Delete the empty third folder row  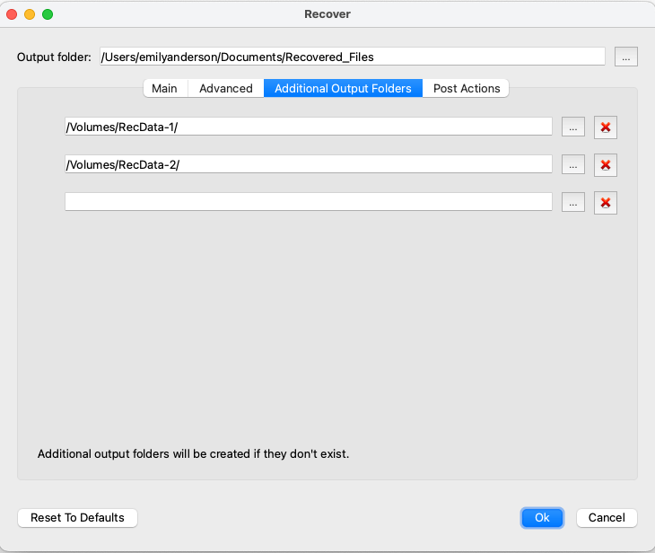(x=606, y=203)
